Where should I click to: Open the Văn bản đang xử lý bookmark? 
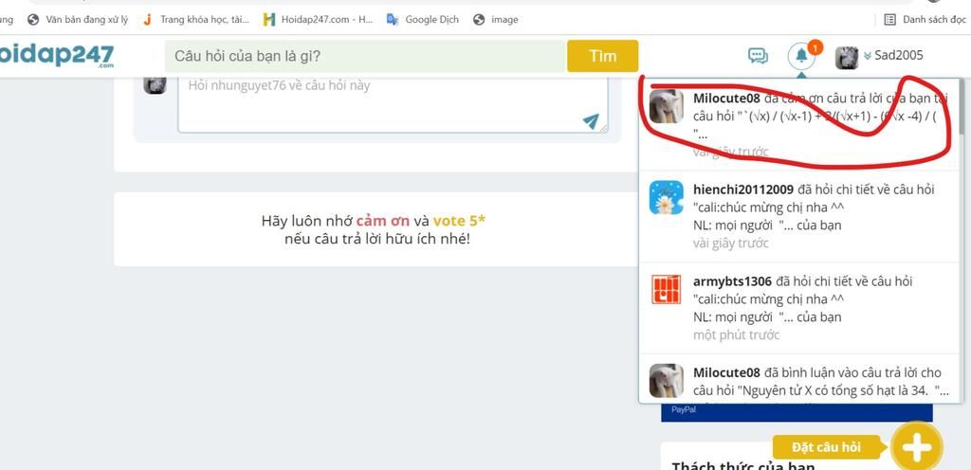tap(78, 19)
